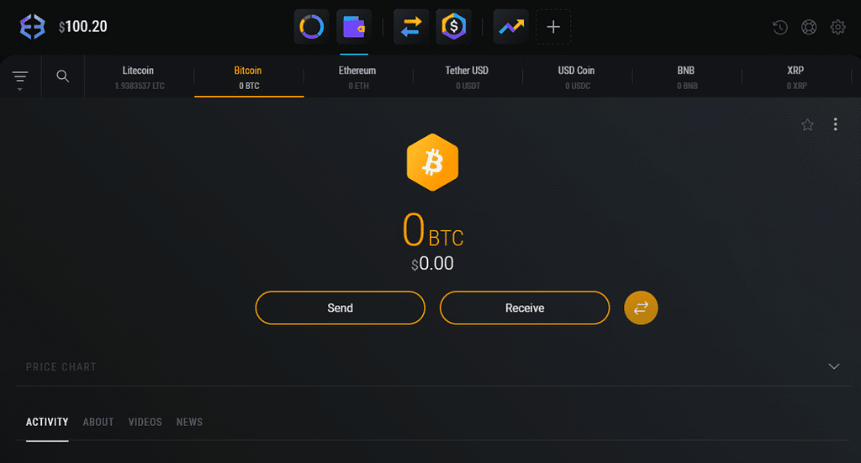Select the Bitcoin asset tab

tap(249, 76)
